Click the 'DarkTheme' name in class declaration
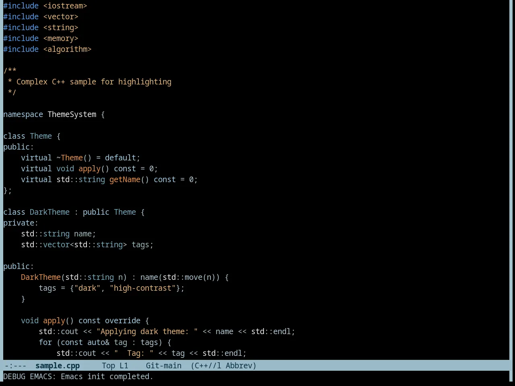This screenshot has width=515, height=386. click(x=49, y=212)
